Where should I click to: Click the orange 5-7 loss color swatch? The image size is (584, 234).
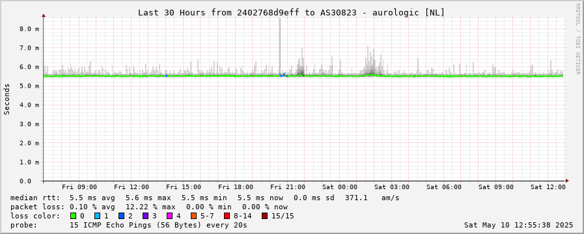(193, 216)
